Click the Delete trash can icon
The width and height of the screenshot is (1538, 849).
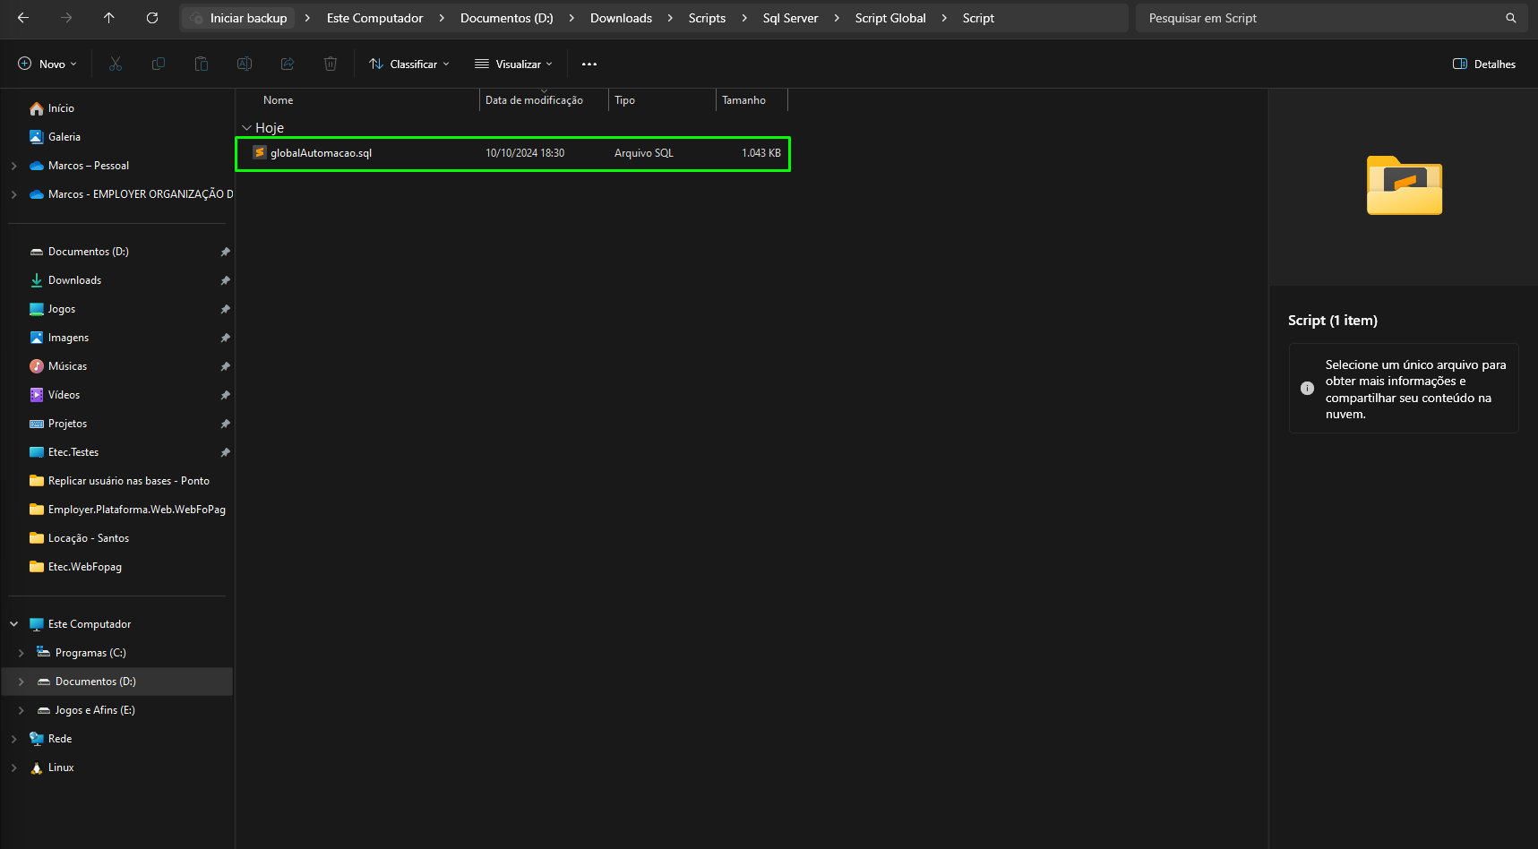click(x=331, y=64)
